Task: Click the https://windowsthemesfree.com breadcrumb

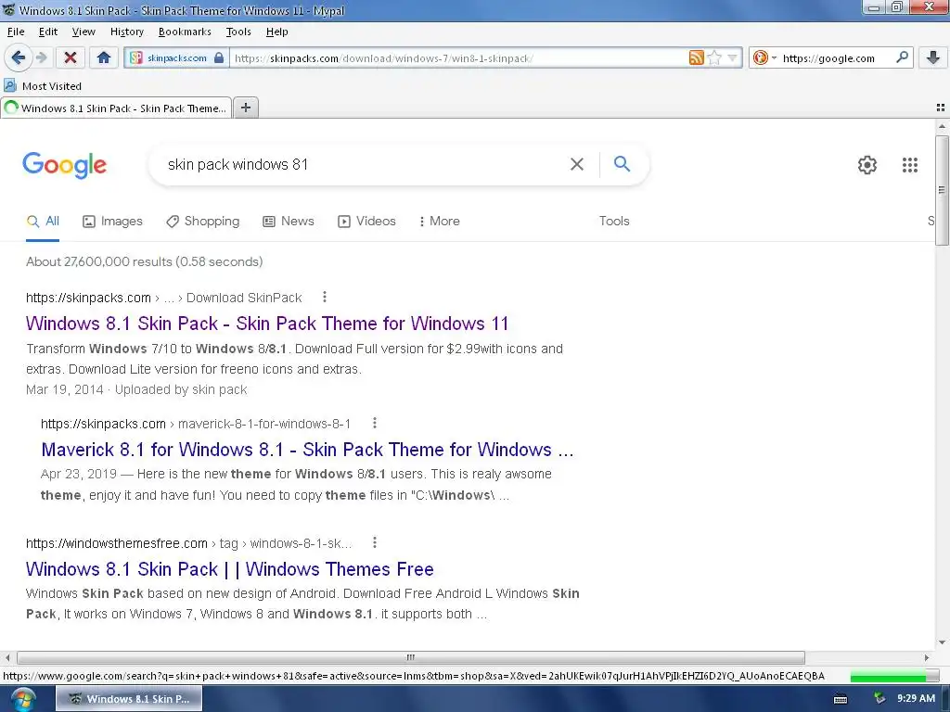Action: point(116,543)
